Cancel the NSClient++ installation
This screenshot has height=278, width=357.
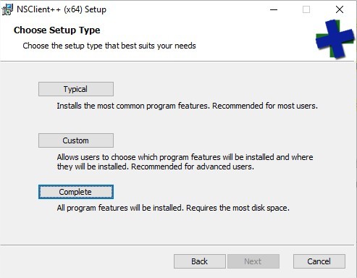319,261
